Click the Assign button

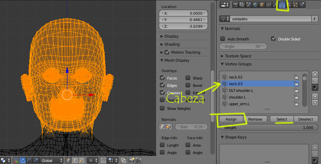pyautogui.click(x=231, y=119)
